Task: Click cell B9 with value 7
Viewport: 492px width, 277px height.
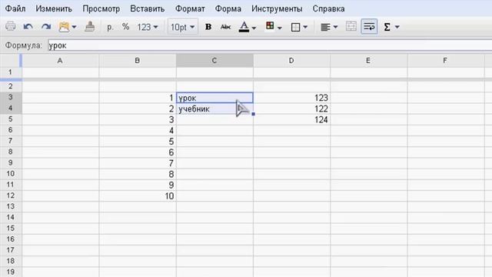Action: coord(138,163)
